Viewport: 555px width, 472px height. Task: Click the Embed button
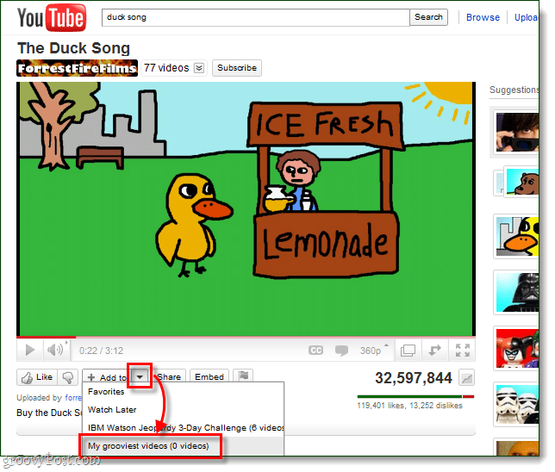click(x=209, y=376)
